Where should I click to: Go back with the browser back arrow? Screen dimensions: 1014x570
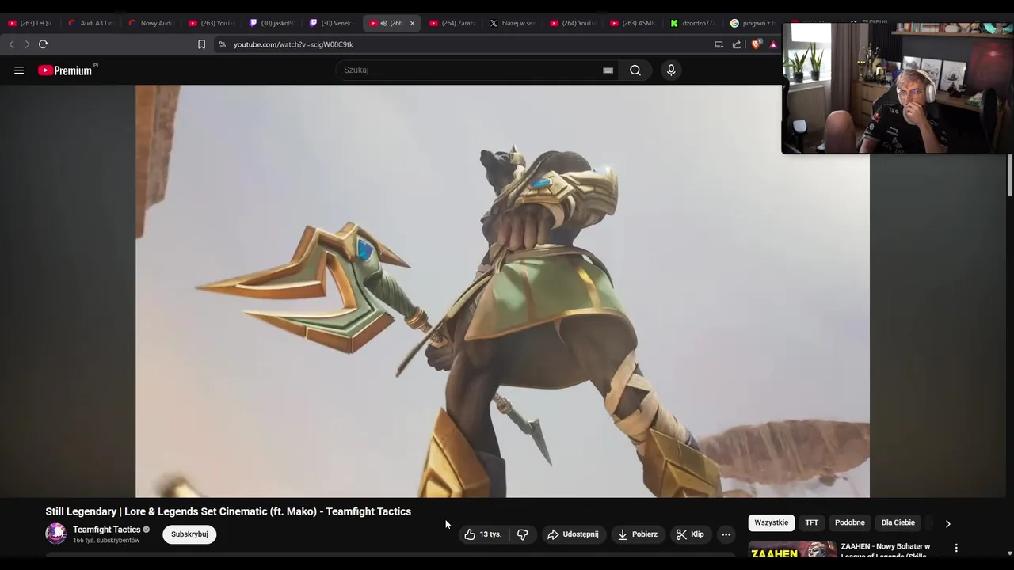[11, 44]
